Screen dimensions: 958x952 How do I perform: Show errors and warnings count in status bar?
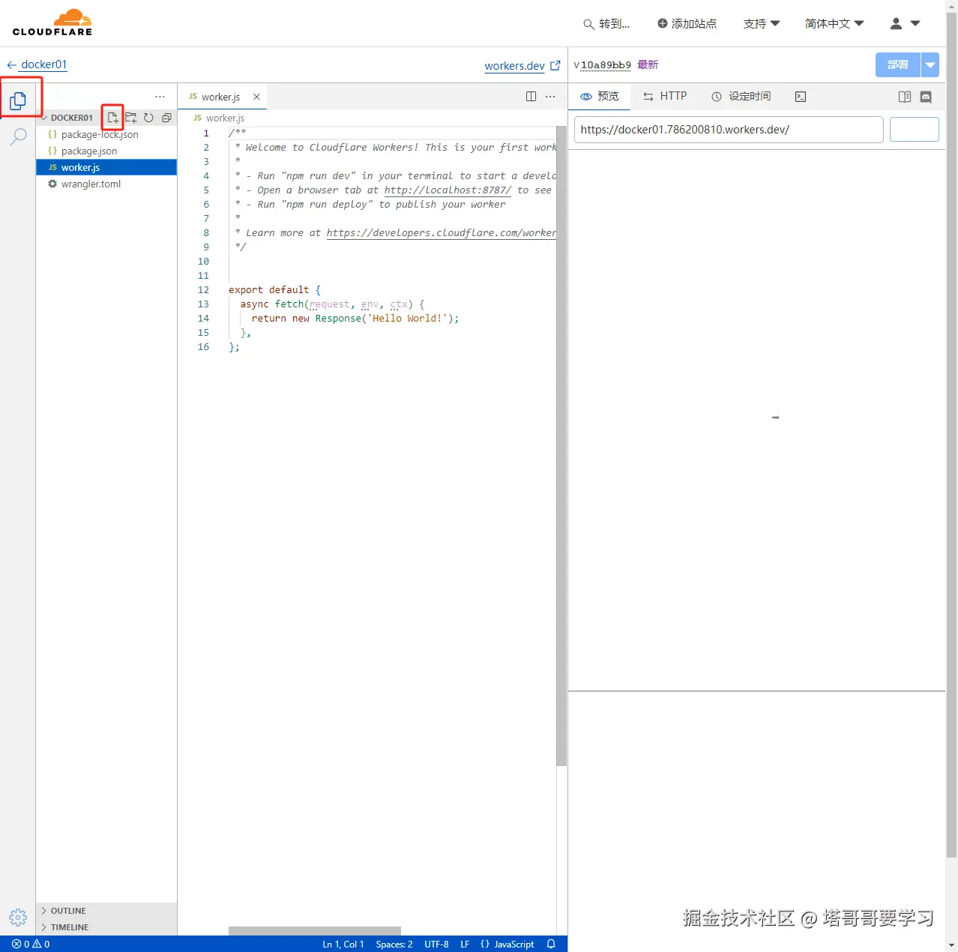click(x=31, y=944)
